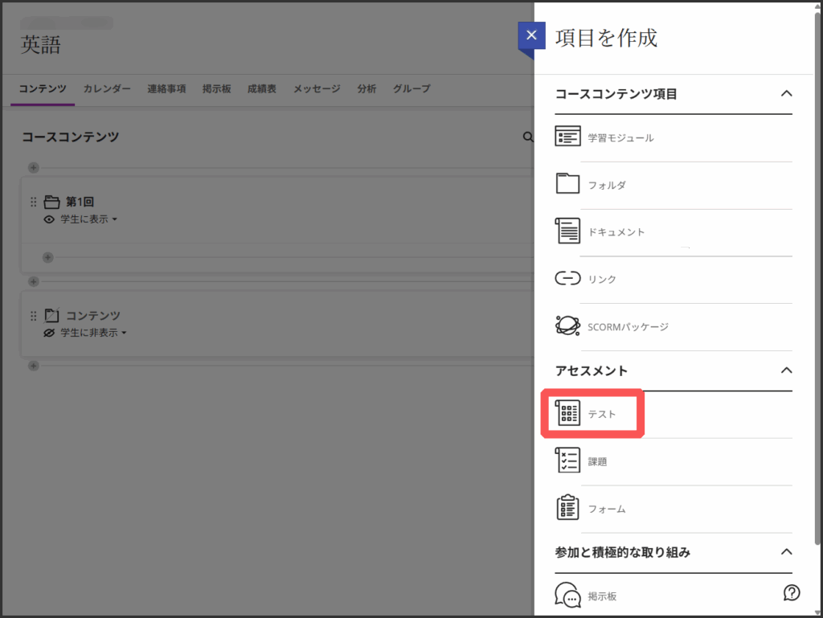Collapse the コースコンテンツ項目 section
This screenshot has width=823, height=618.
[x=787, y=94]
